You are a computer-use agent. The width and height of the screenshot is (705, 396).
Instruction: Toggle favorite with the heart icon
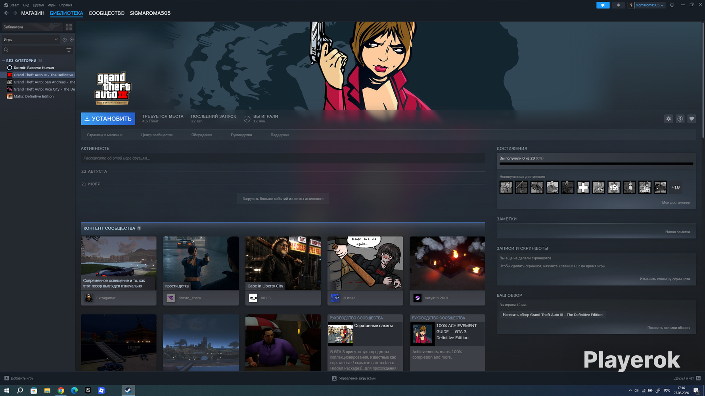[692, 119]
